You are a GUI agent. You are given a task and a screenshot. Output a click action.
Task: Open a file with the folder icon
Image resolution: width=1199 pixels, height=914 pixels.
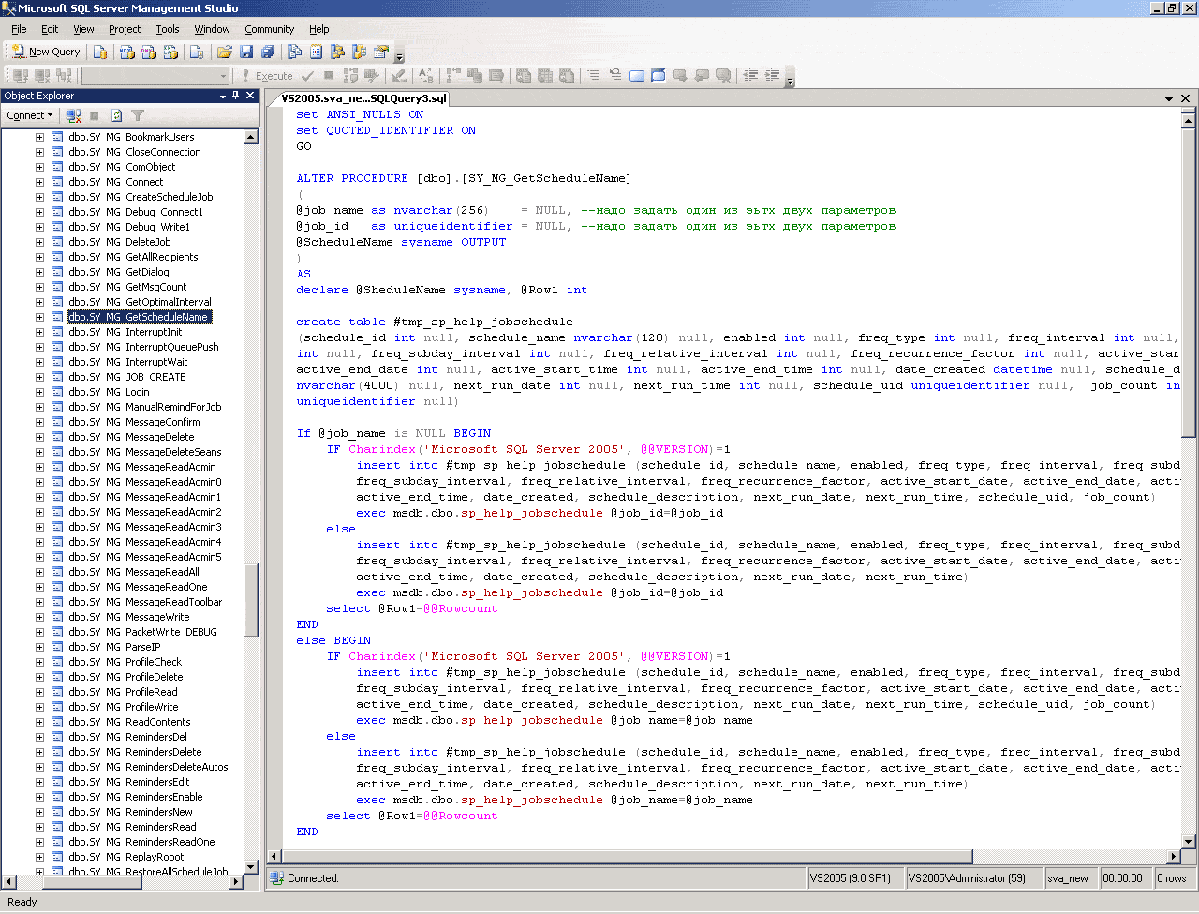pyautogui.click(x=225, y=52)
